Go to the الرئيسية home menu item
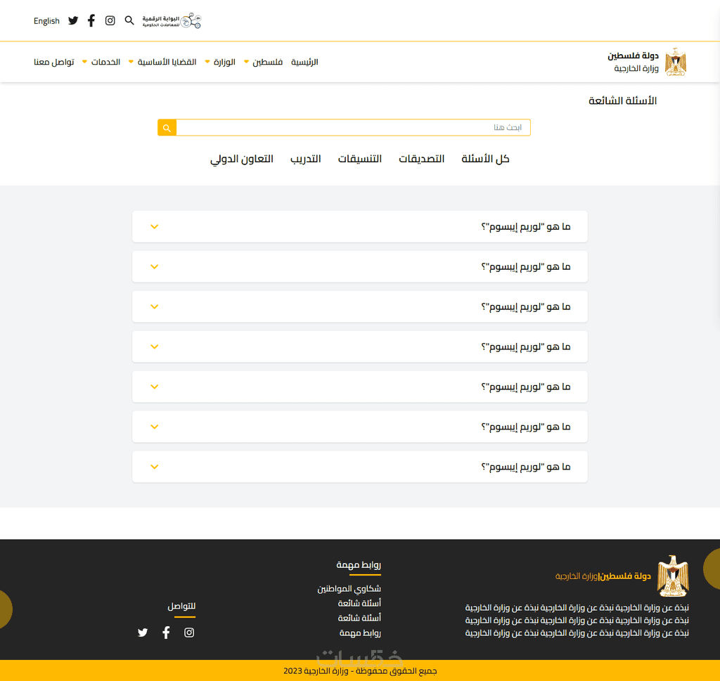This screenshot has width=720, height=681. click(x=304, y=62)
